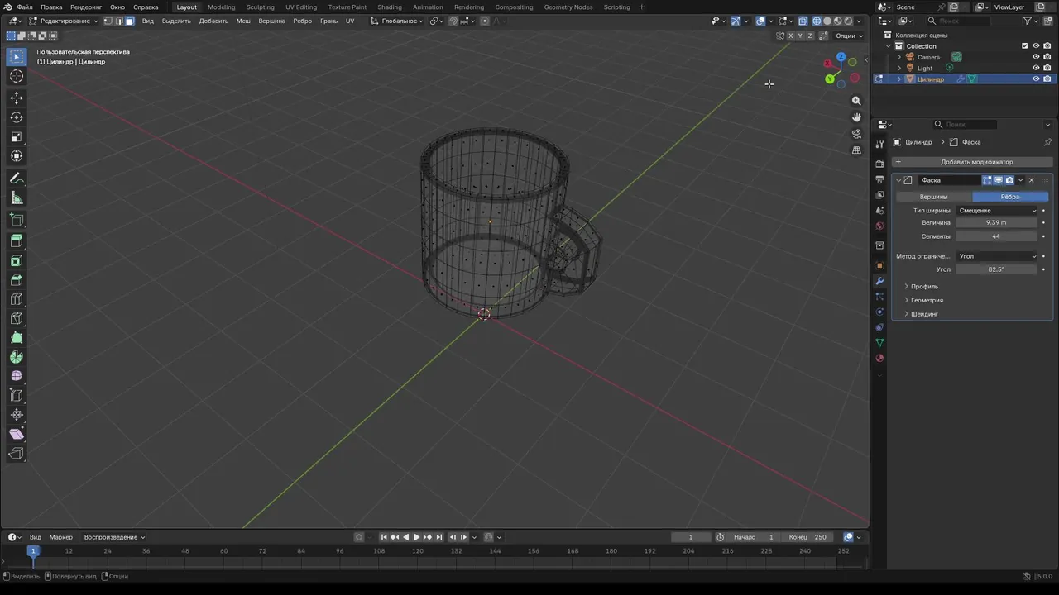Click the timeline play button

coord(416,537)
